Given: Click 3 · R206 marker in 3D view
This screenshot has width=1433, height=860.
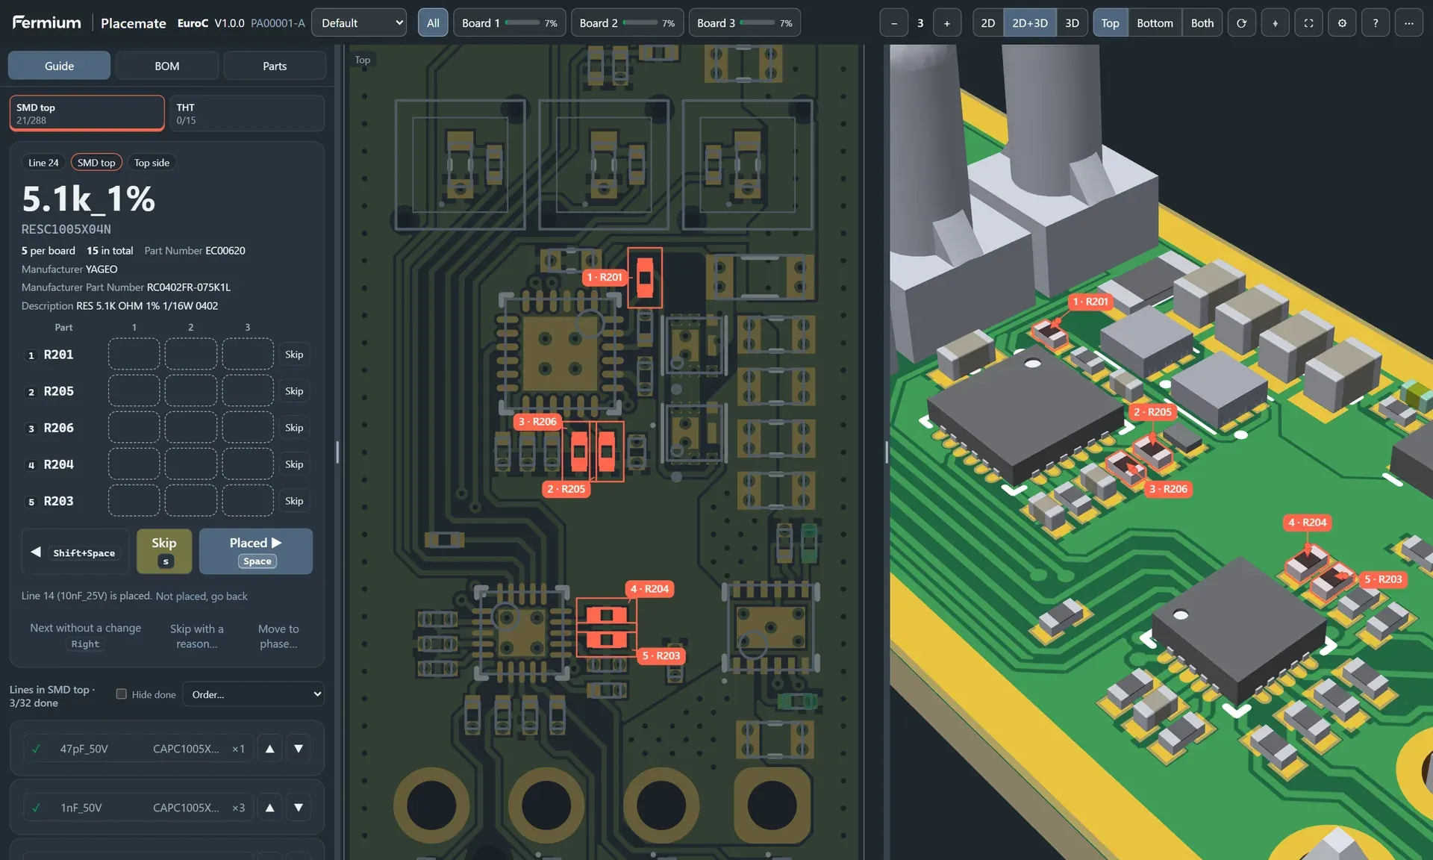Looking at the screenshot, I should (1169, 489).
